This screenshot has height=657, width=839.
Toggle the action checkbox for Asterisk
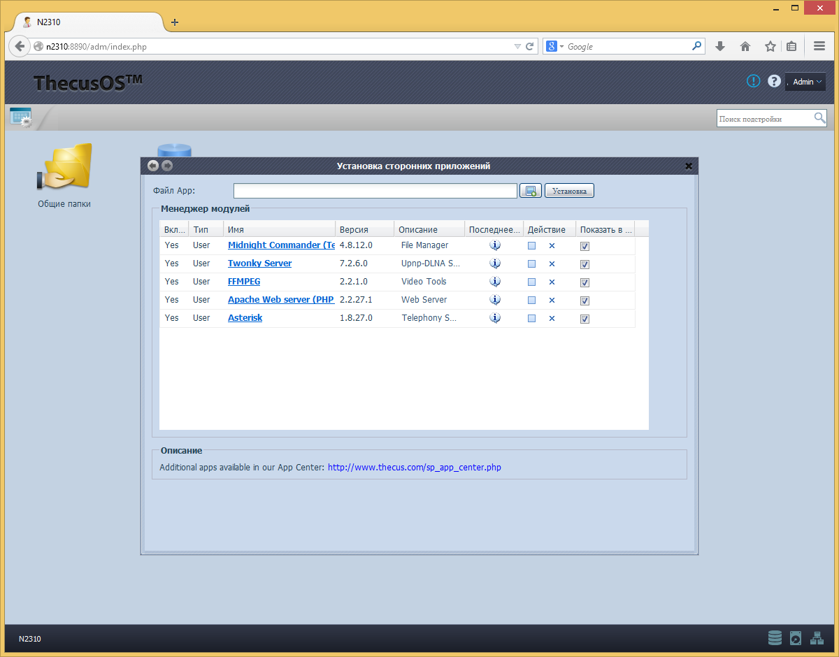tap(532, 319)
